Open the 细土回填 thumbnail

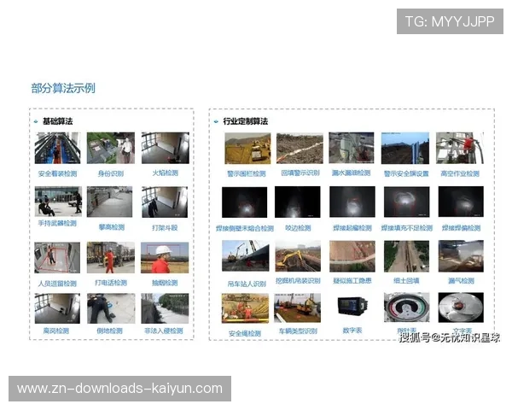pyautogui.click(x=406, y=256)
